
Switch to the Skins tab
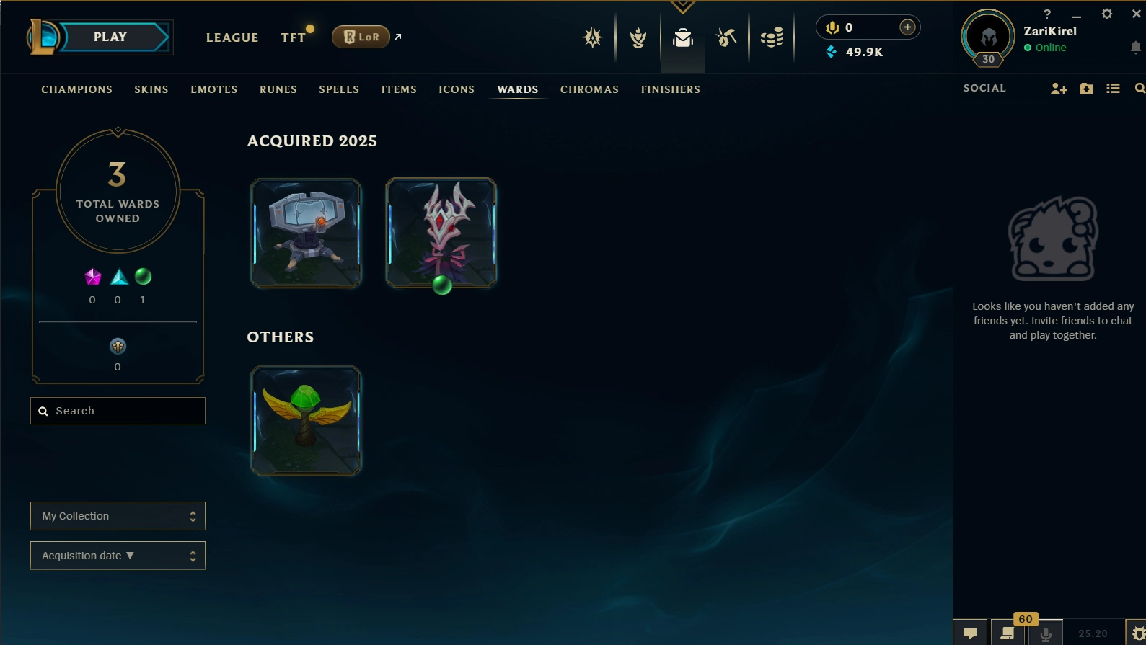click(151, 89)
